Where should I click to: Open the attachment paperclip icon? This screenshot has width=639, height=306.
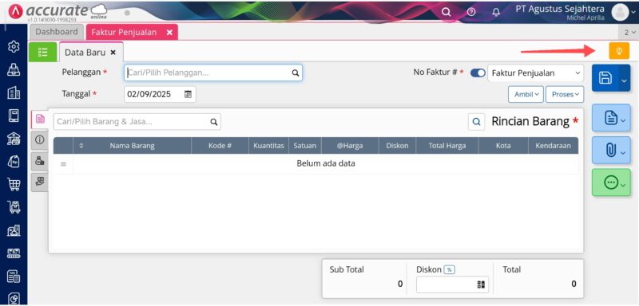tap(610, 151)
